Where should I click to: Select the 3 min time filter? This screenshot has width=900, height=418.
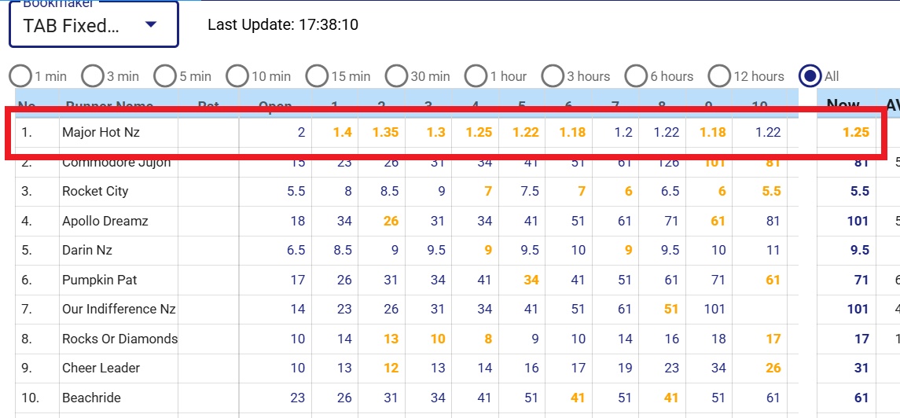pos(93,76)
